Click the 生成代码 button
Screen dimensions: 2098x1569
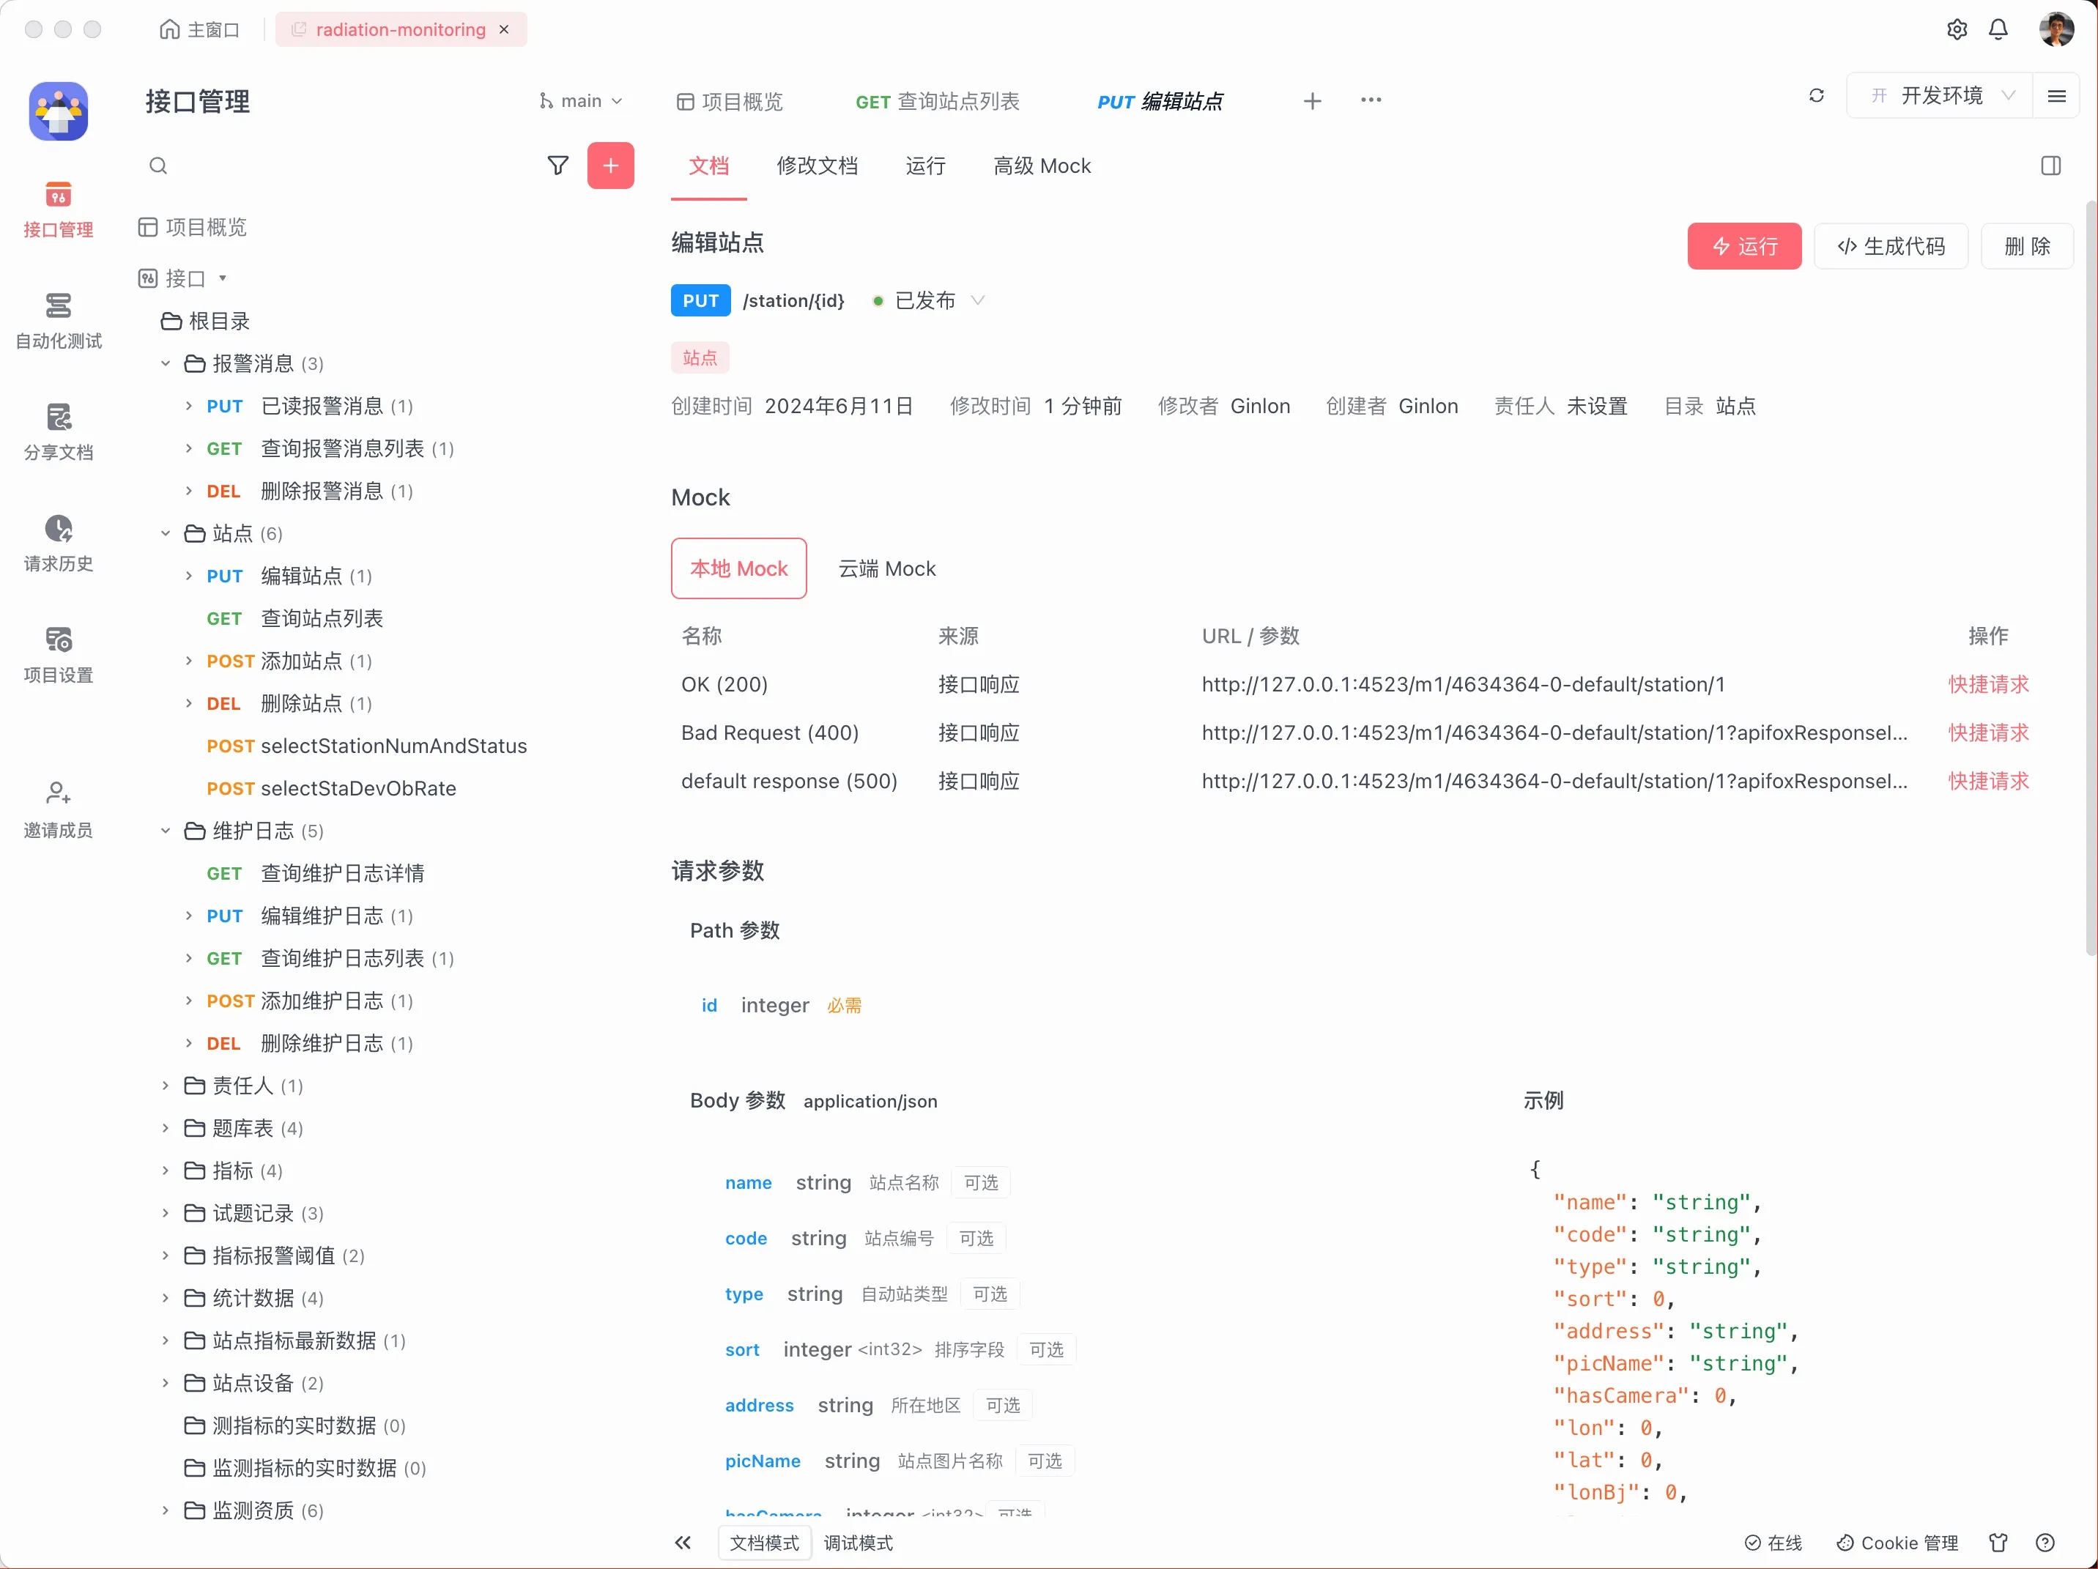point(1890,247)
